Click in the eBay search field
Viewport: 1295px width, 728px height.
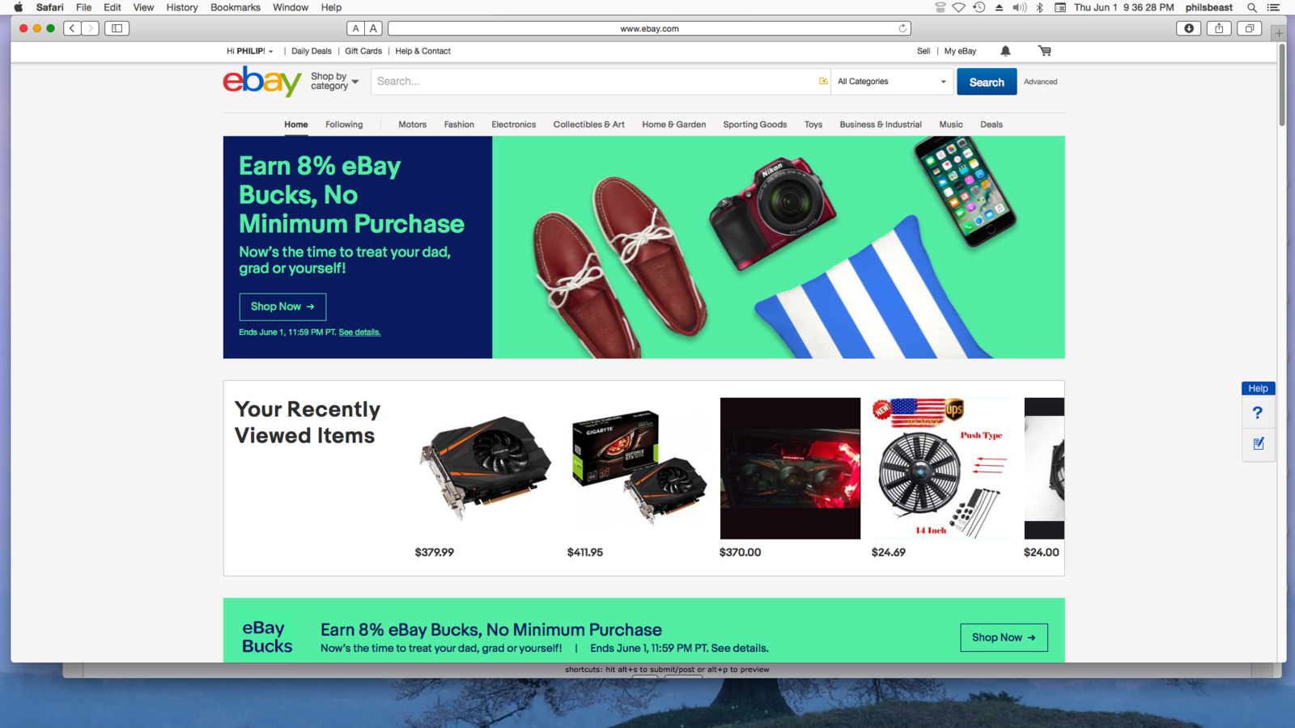tap(595, 82)
